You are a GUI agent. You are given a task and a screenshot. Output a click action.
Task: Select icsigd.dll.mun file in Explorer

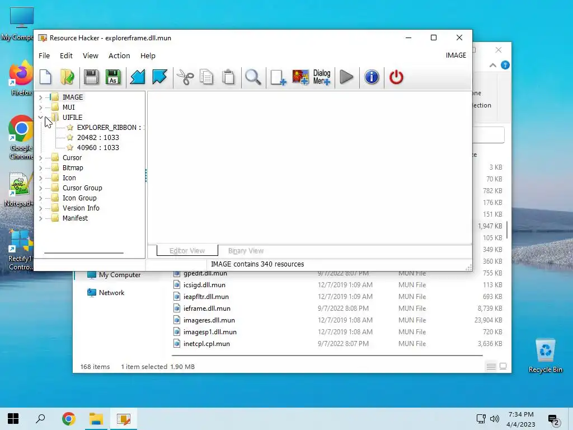tap(204, 285)
